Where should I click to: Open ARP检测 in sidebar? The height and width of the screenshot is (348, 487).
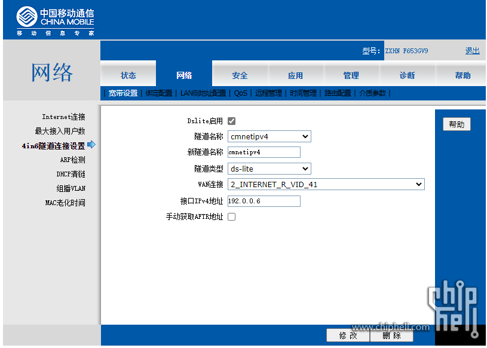[73, 160]
